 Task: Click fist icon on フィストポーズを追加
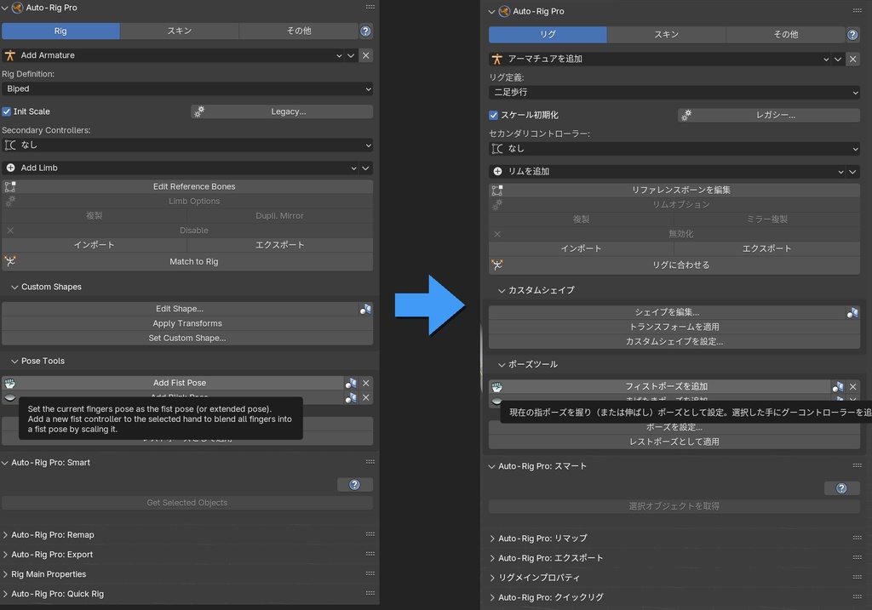point(497,386)
